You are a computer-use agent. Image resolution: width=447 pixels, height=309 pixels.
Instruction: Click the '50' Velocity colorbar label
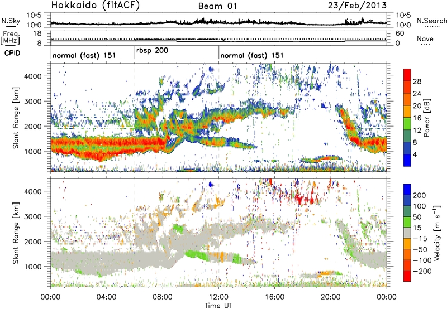[x=417, y=217]
